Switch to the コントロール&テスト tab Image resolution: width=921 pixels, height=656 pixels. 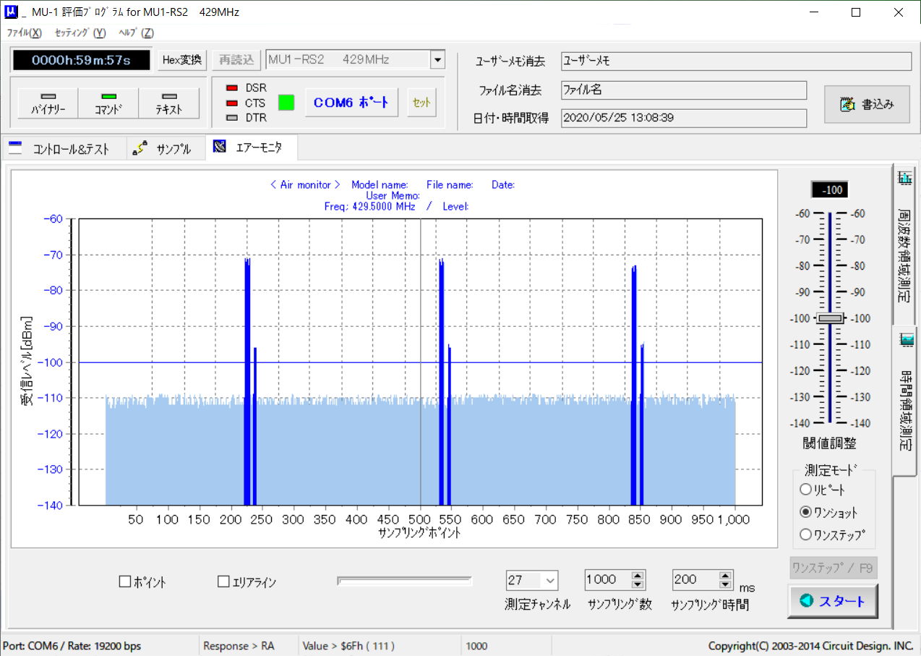pyautogui.click(x=62, y=149)
